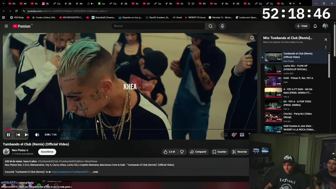Open the INFINITY VS Isurus bookmark
The image size is (336, 189).
coord(195,18)
